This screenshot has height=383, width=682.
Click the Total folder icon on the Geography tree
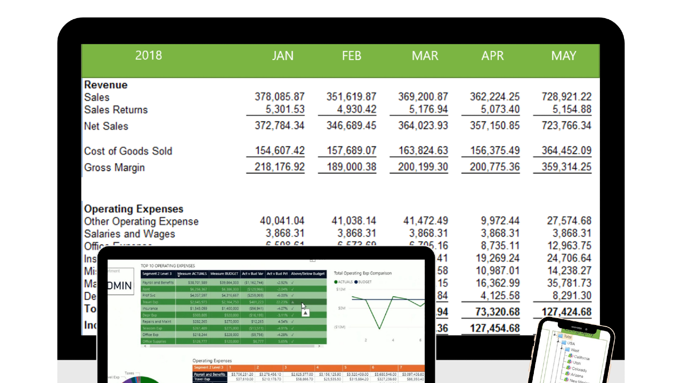click(x=561, y=336)
